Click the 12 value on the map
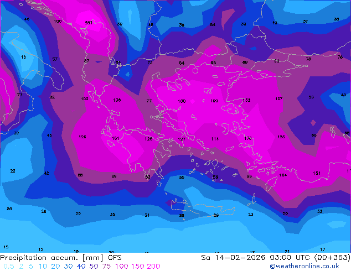351x271 pixels. pos(41,249)
